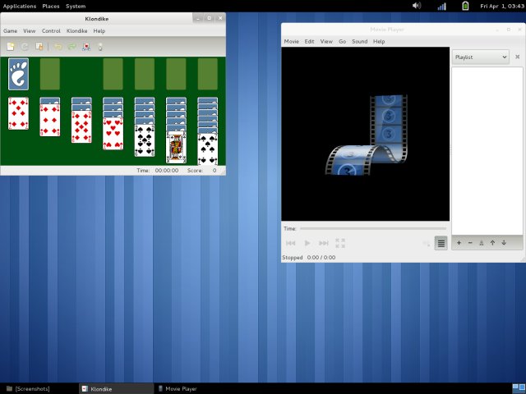Toggle the playlist sidebar button
The height and width of the screenshot is (394, 526).
(441, 243)
